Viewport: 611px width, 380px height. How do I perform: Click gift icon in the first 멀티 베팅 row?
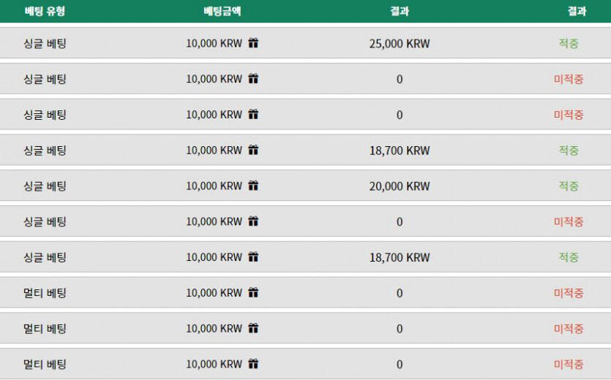pos(253,292)
